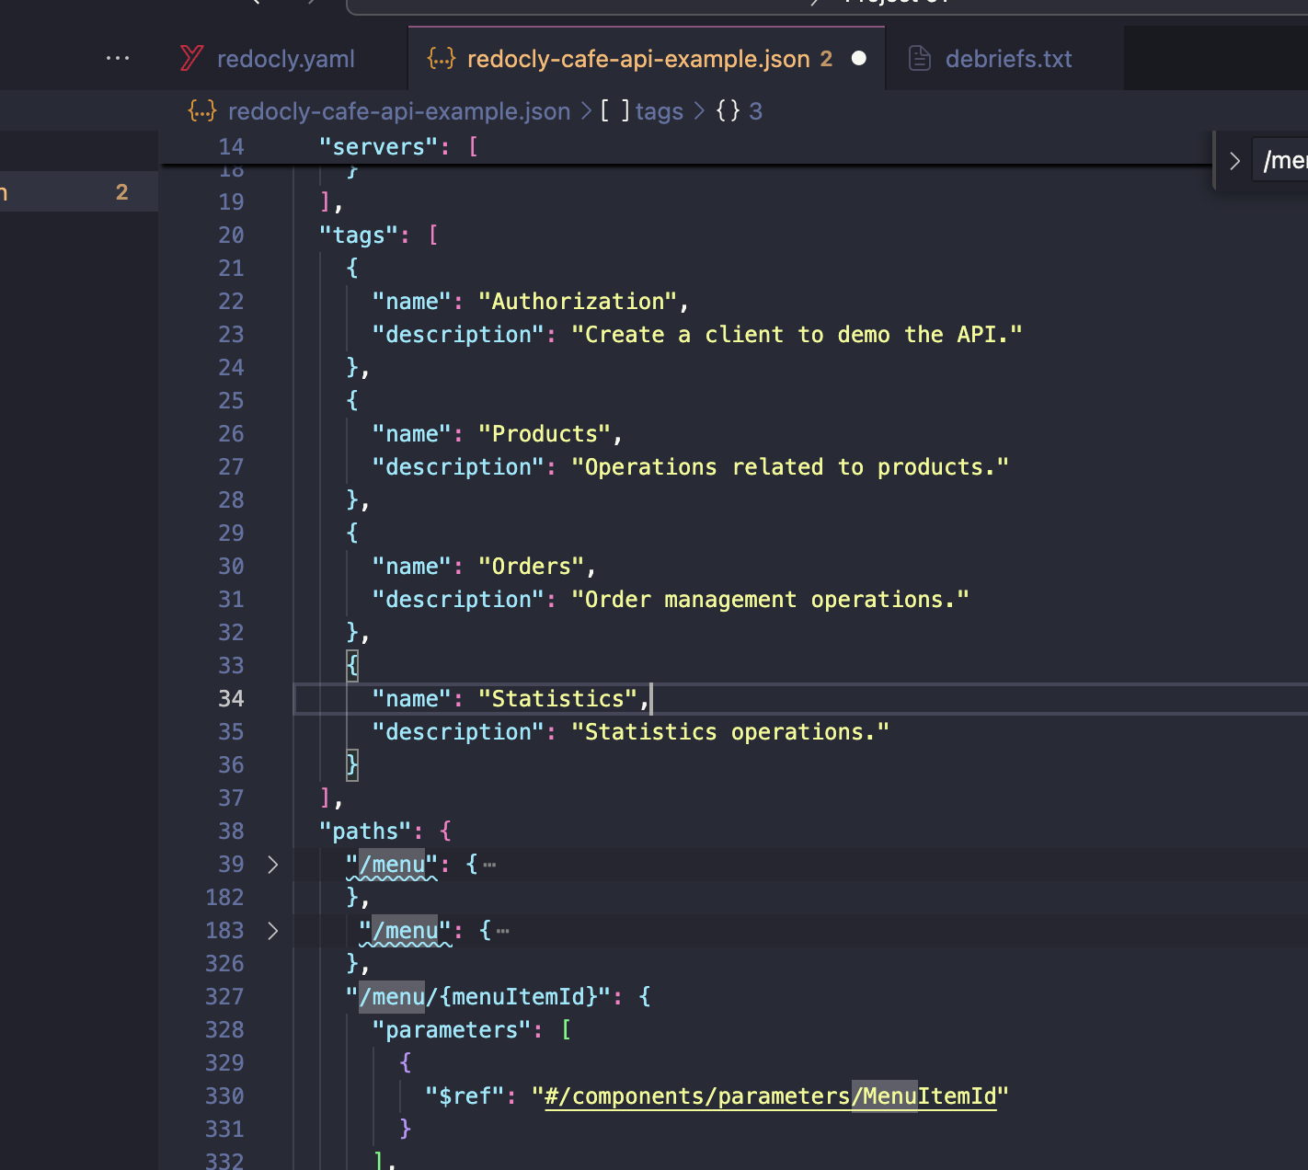
Task: Expand the folded /menu block at line 39
Action: (x=272, y=865)
